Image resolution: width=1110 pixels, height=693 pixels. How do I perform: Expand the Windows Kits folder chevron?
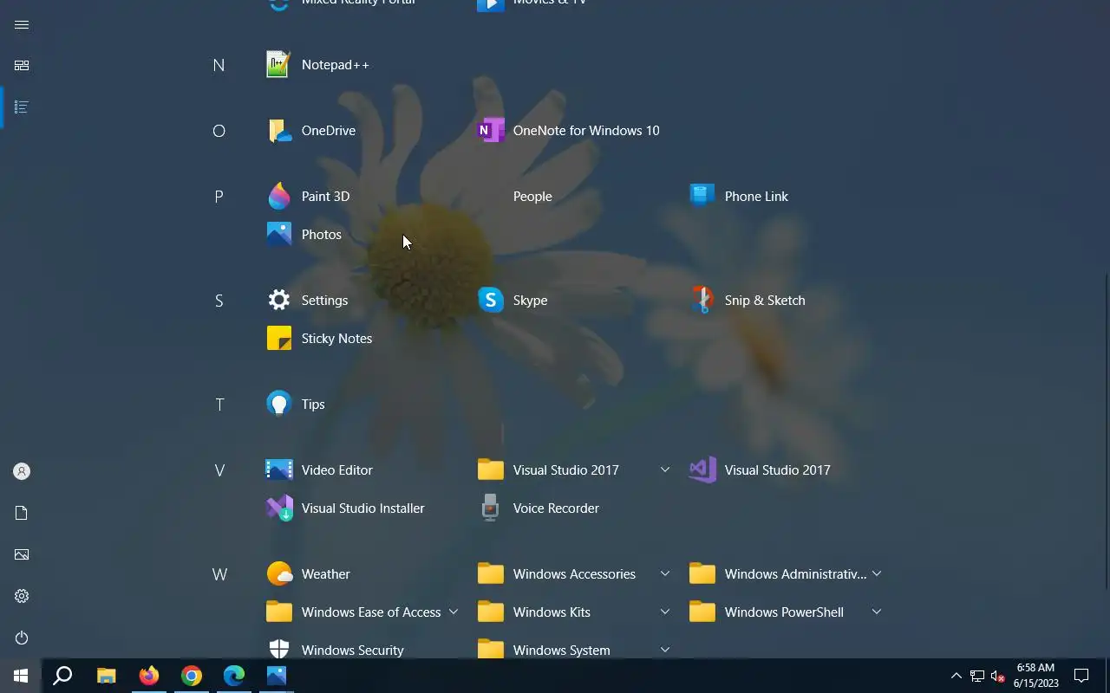[x=665, y=612]
